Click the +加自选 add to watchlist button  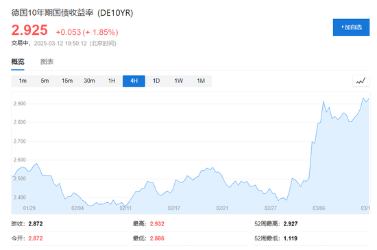pyautogui.click(x=351, y=27)
